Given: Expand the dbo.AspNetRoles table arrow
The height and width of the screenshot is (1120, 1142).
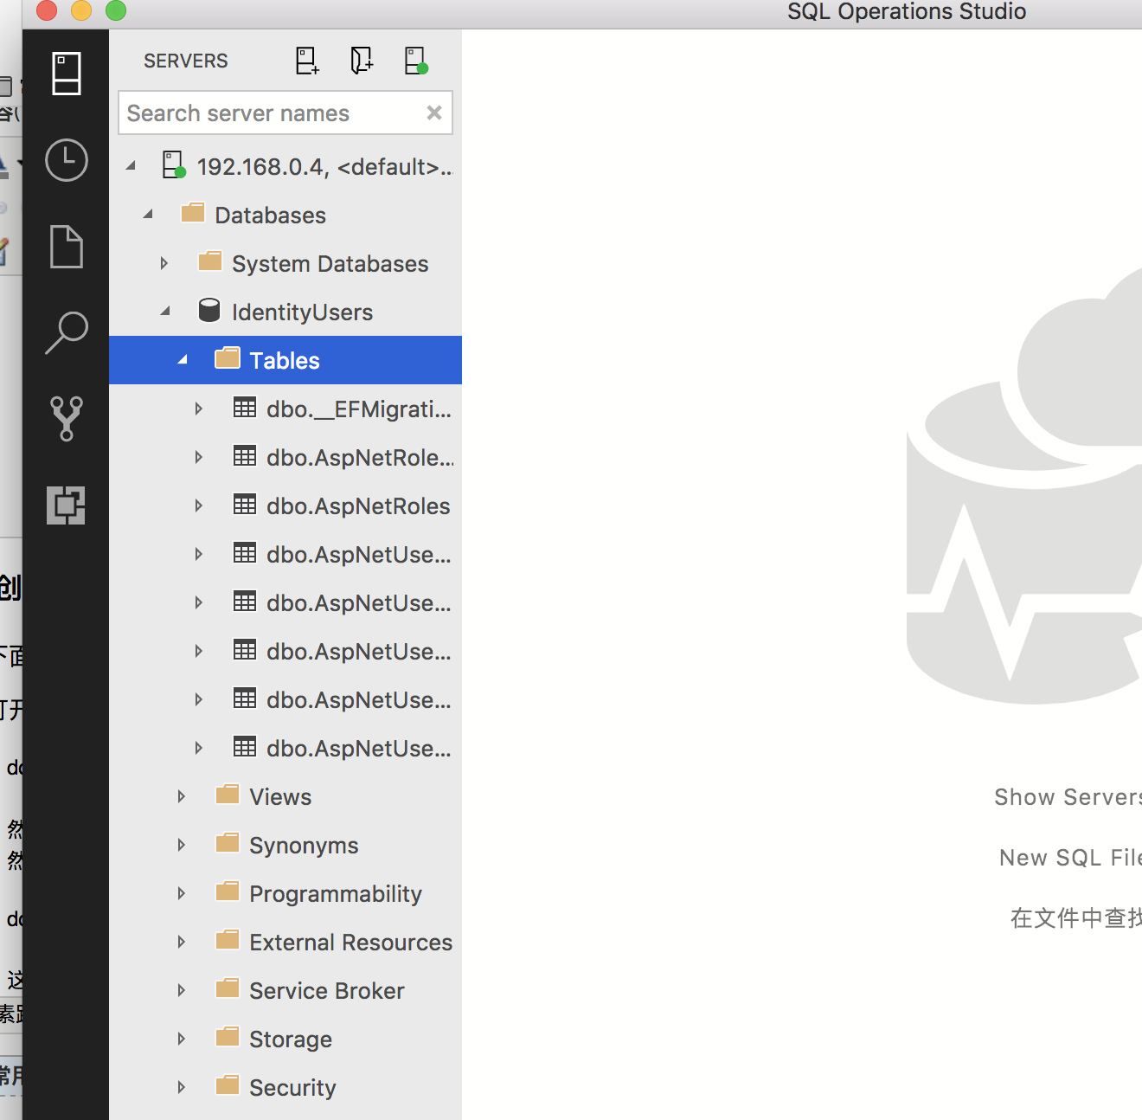Looking at the screenshot, I should tap(199, 505).
